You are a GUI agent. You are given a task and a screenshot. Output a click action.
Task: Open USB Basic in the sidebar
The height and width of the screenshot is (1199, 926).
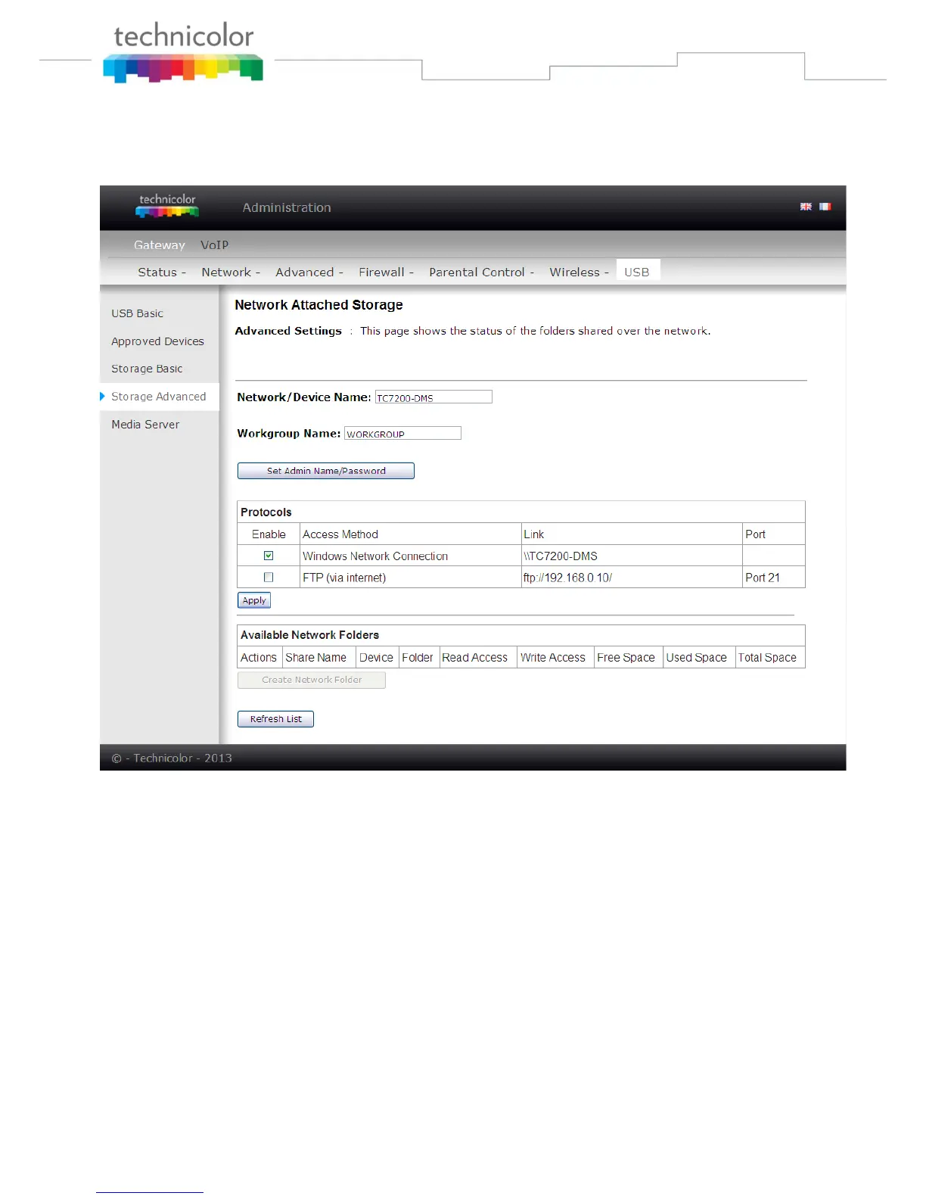(137, 313)
